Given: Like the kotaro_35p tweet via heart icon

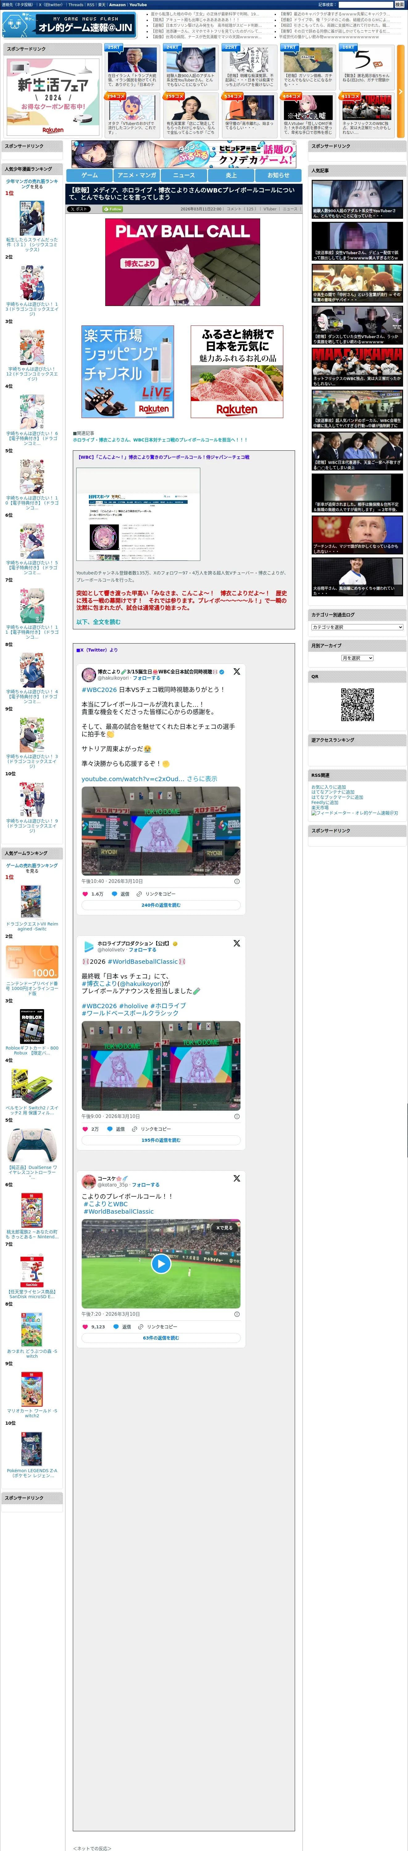Looking at the screenshot, I should click(x=85, y=1327).
